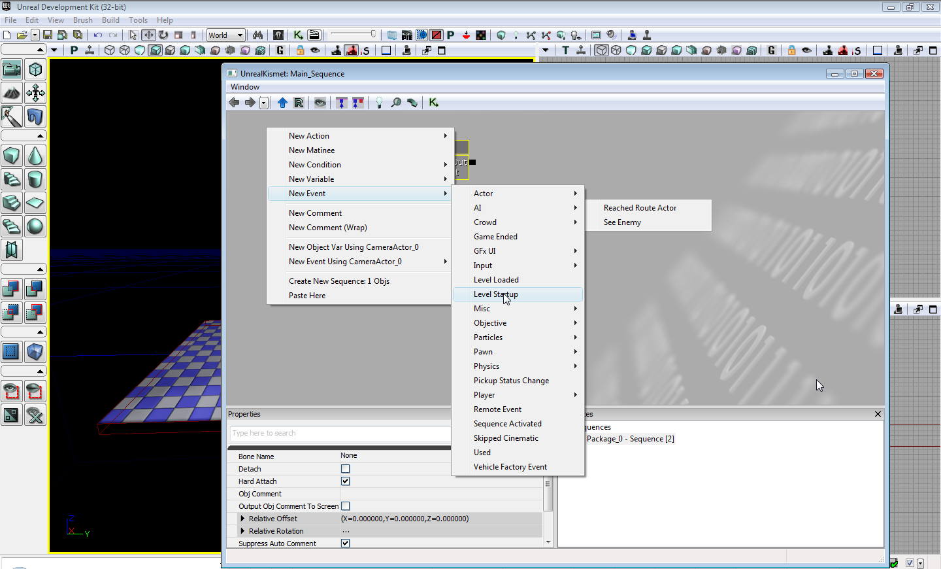Image resolution: width=941 pixels, height=569 pixels.
Task: Uncheck Suppress Auto Comment checkbox
Action: tap(346, 543)
